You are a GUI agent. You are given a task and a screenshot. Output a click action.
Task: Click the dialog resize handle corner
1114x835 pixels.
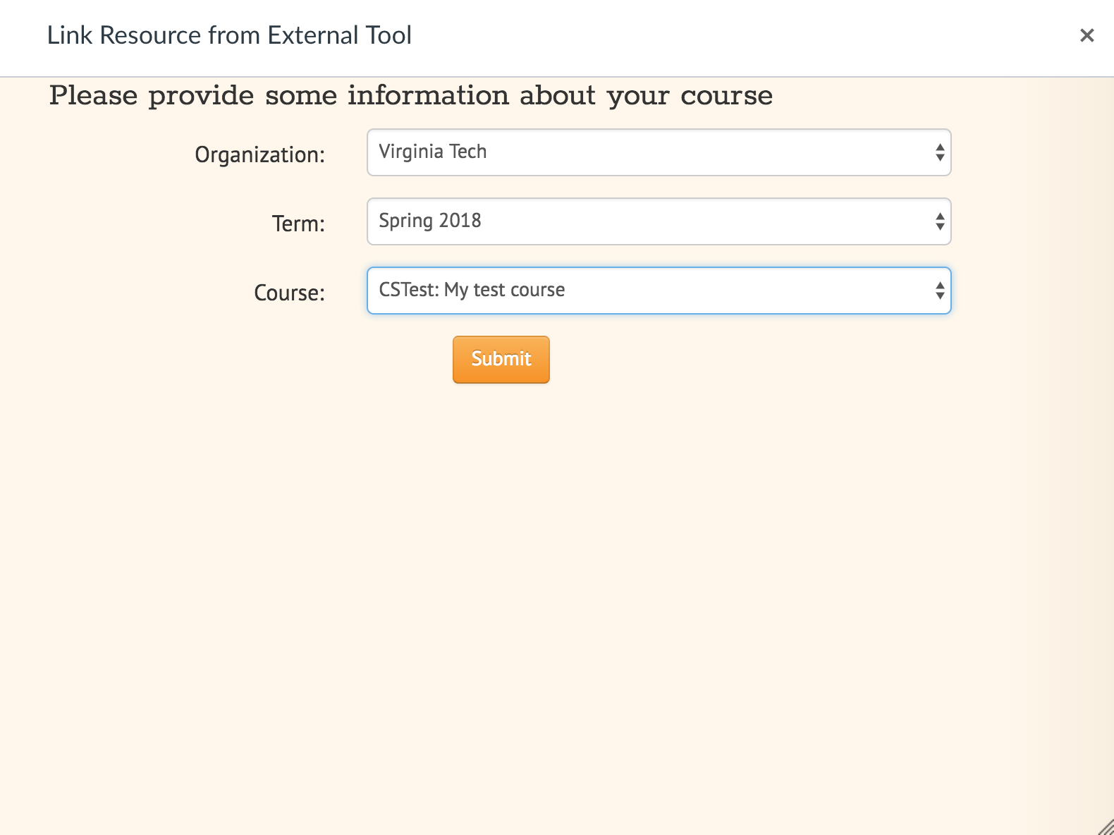[1106, 827]
